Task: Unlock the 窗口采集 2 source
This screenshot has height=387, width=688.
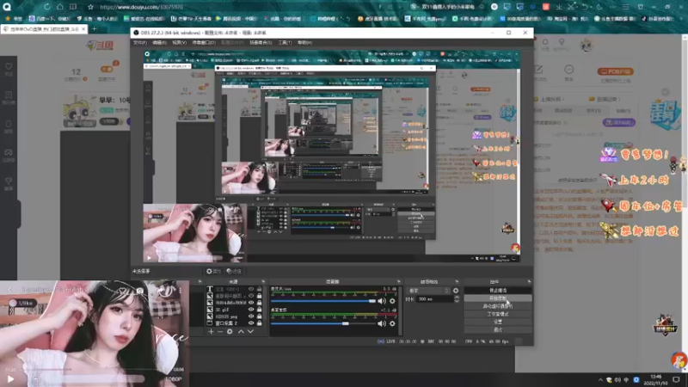Action: click(x=260, y=323)
